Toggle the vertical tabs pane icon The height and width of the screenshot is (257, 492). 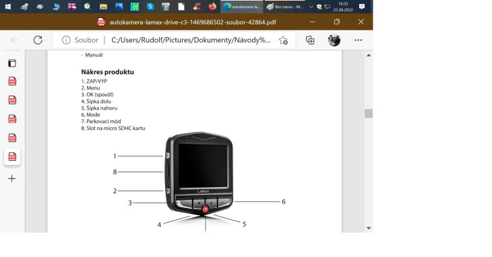pyautogui.click(x=12, y=63)
